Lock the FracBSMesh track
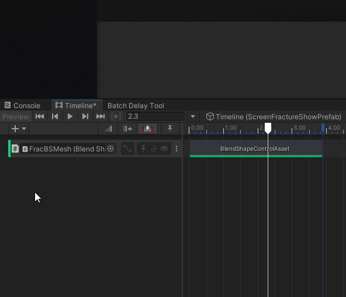Image resolution: width=346 pixels, height=297 pixels. (x=154, y=148)
